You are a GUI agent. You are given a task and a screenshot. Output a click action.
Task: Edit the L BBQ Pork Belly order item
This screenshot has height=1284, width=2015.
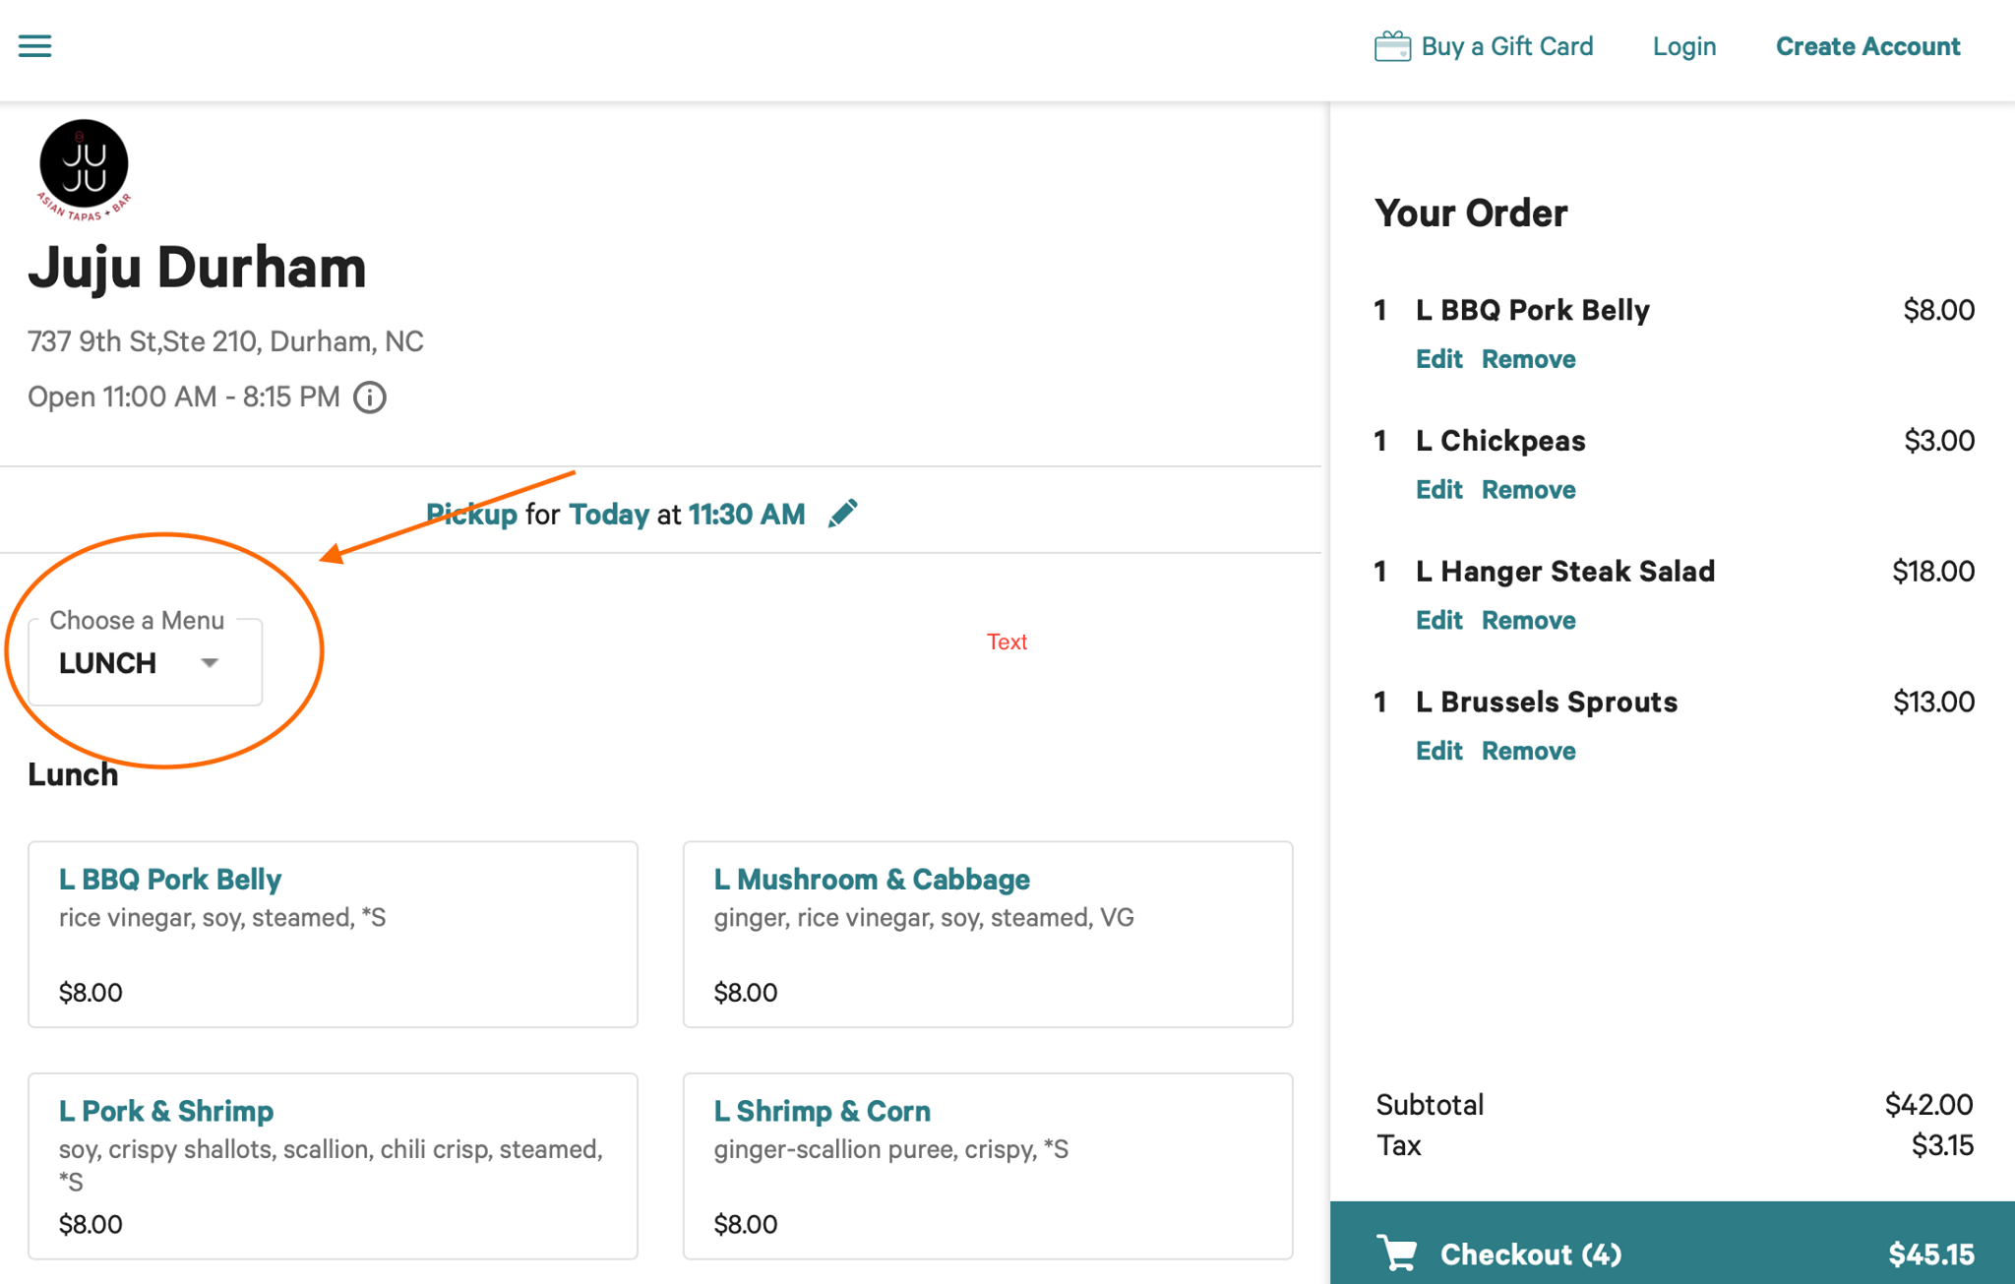pyautogui.click(x=1438, y=359)
